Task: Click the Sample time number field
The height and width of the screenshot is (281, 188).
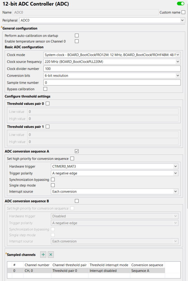Action: click(x=112, y=82)
